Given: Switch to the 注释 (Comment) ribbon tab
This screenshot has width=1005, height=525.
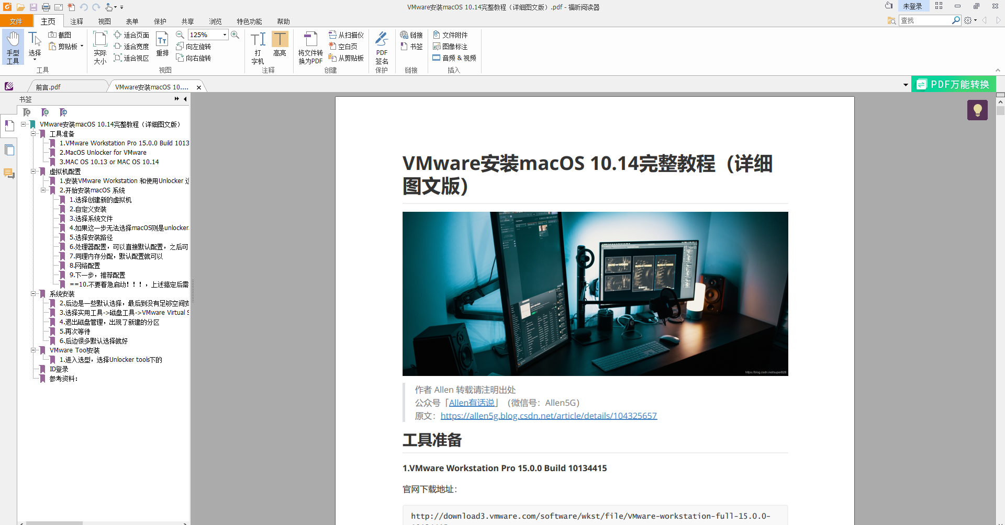Looking at the screenshot, I should (77, 21).
